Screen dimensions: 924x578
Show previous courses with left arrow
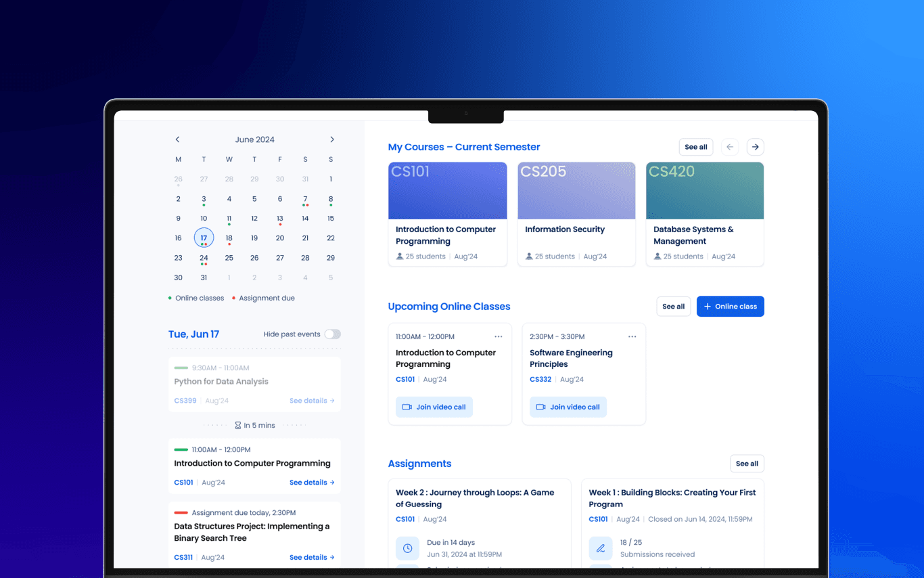(x=730, y=147)
